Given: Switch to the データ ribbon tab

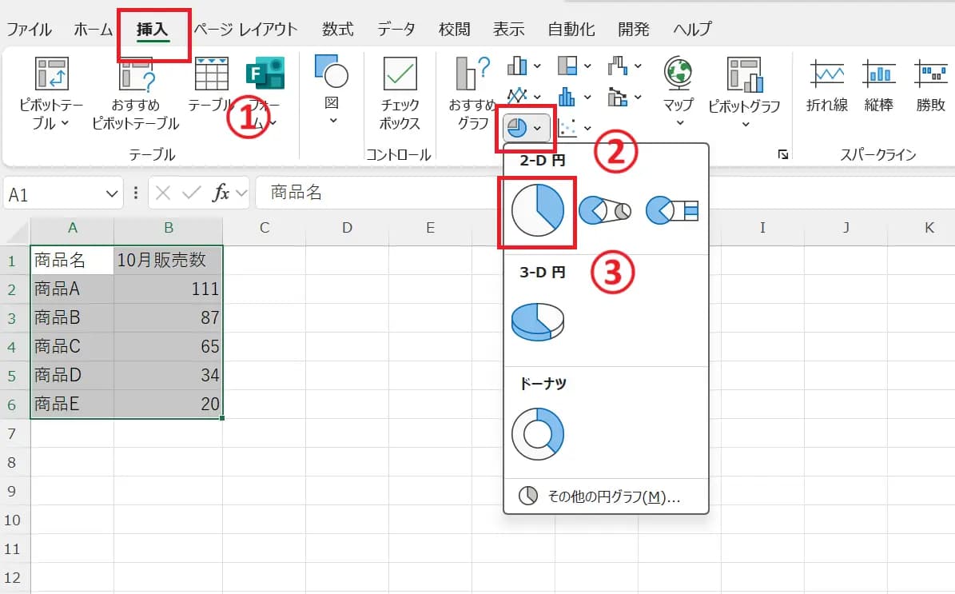Looking at the screenshot, I should (x=396, y=29).
